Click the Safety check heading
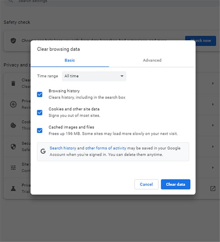Screen dimensions: 220x242 coord(17,22)
